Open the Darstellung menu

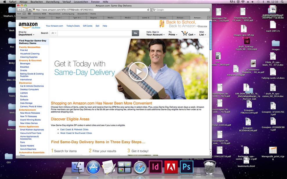click(53, 2)
